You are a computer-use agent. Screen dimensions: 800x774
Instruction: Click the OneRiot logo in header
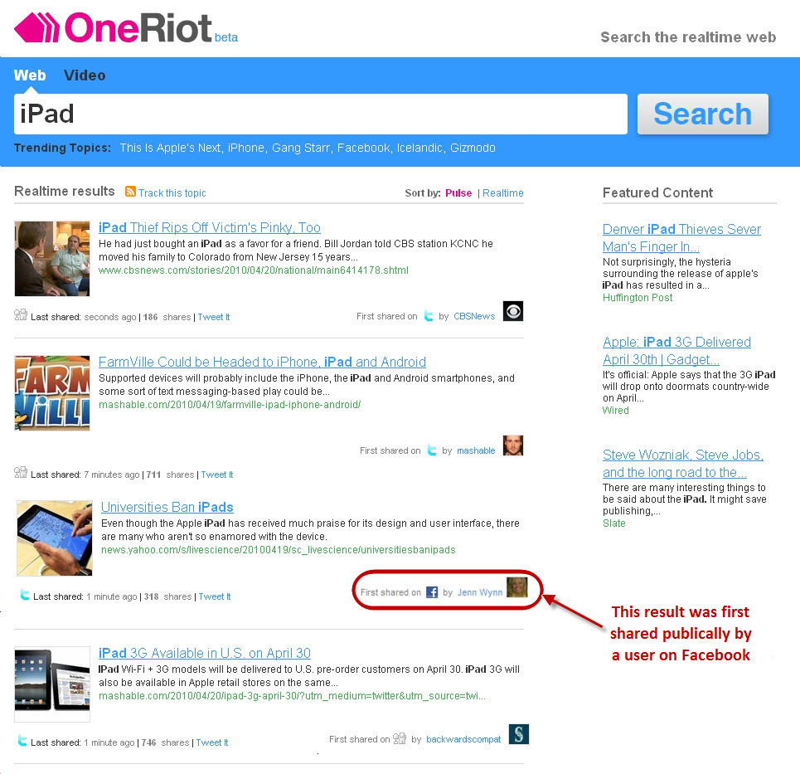click(x=125, y=27)
